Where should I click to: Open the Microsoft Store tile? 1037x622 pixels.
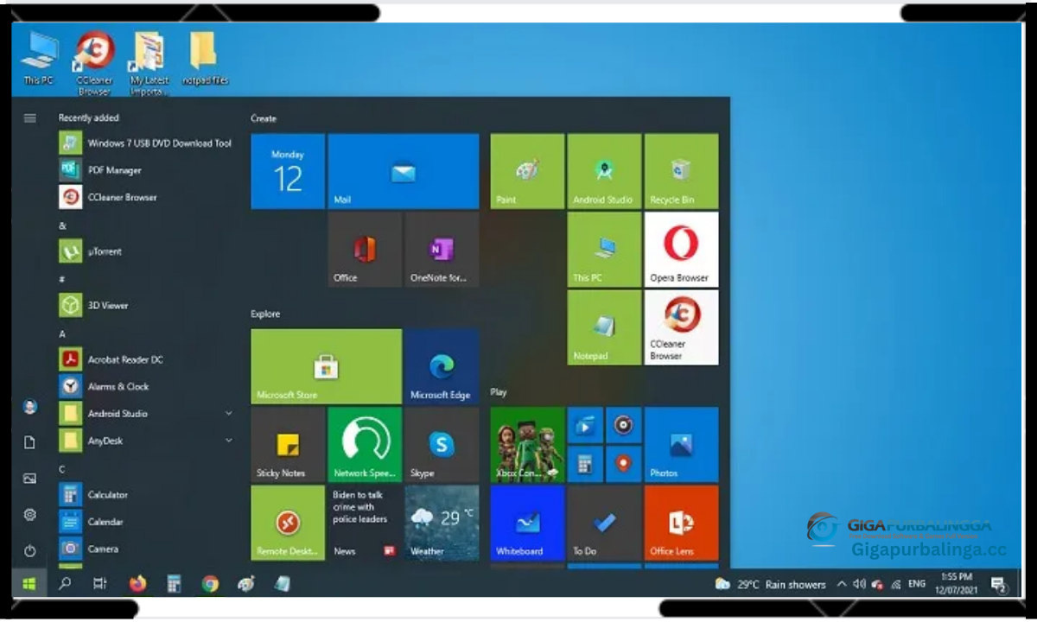pos(326,366)
